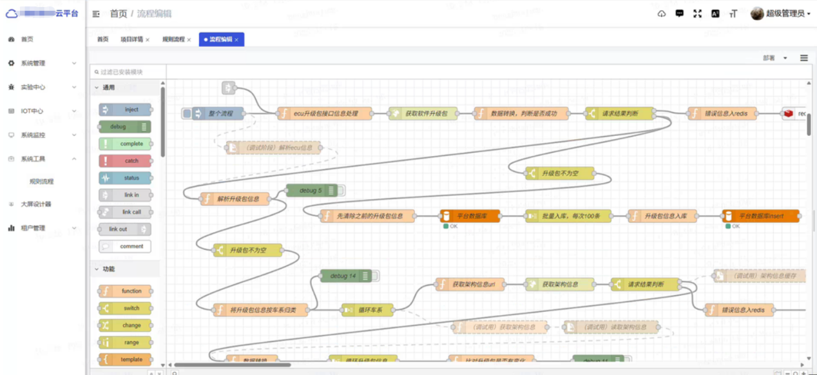Click the 首页 breadcrumb link
Image resolution: width=817 pixels, height=375 pixels.
click(x=119, y=14)
